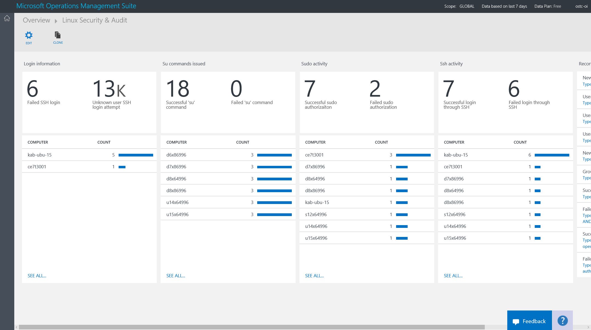Click Microsoft Operations Management Suite title
The height and width of the screenshot is (330, 591).
click(76, 6)
